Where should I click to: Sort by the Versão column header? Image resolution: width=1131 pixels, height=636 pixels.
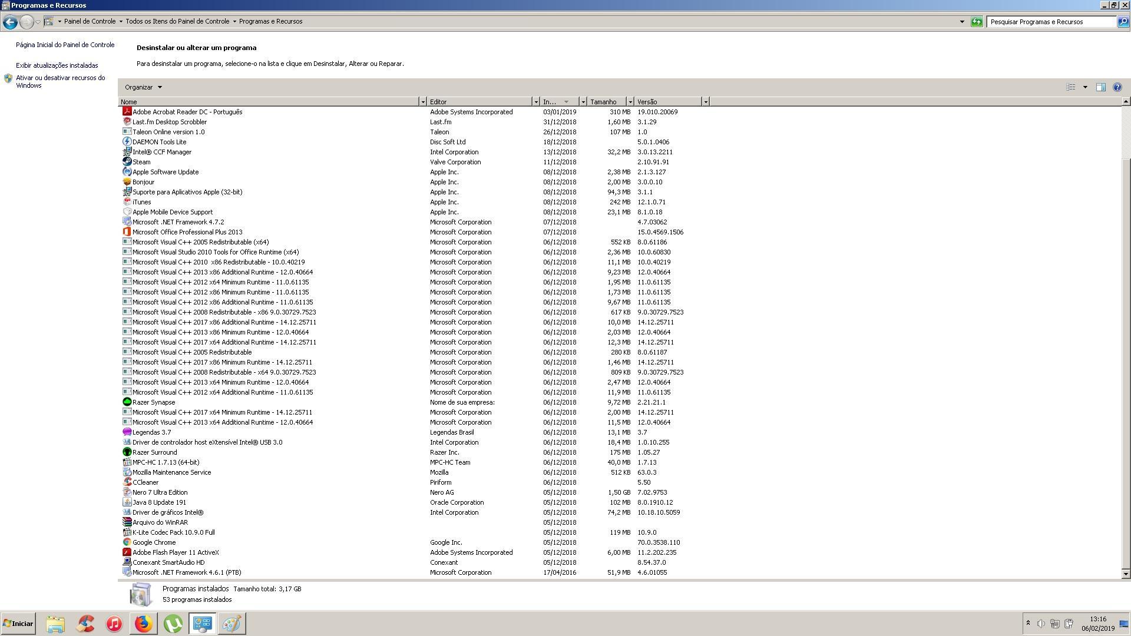click(668, 102)
